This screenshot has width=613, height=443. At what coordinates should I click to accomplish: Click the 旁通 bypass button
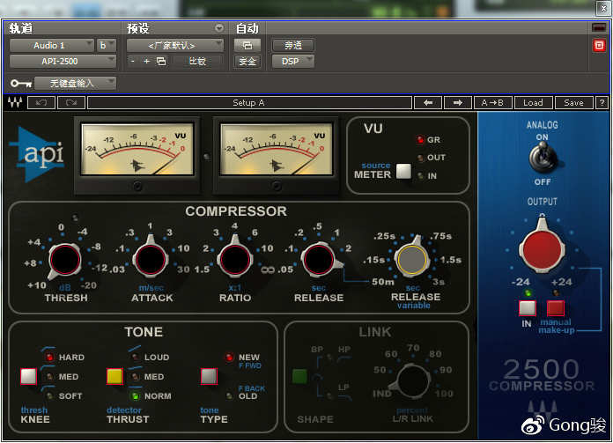(292, 45)
